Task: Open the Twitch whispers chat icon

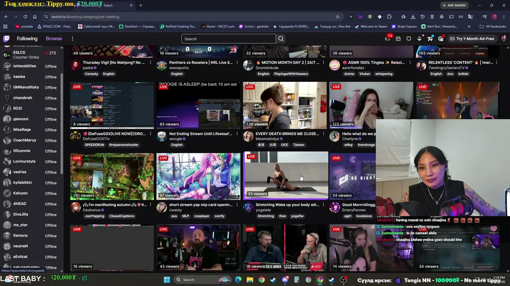Action: coord(409,39)
